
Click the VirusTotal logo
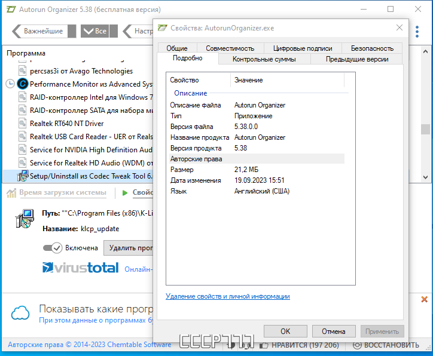[80, 268]
